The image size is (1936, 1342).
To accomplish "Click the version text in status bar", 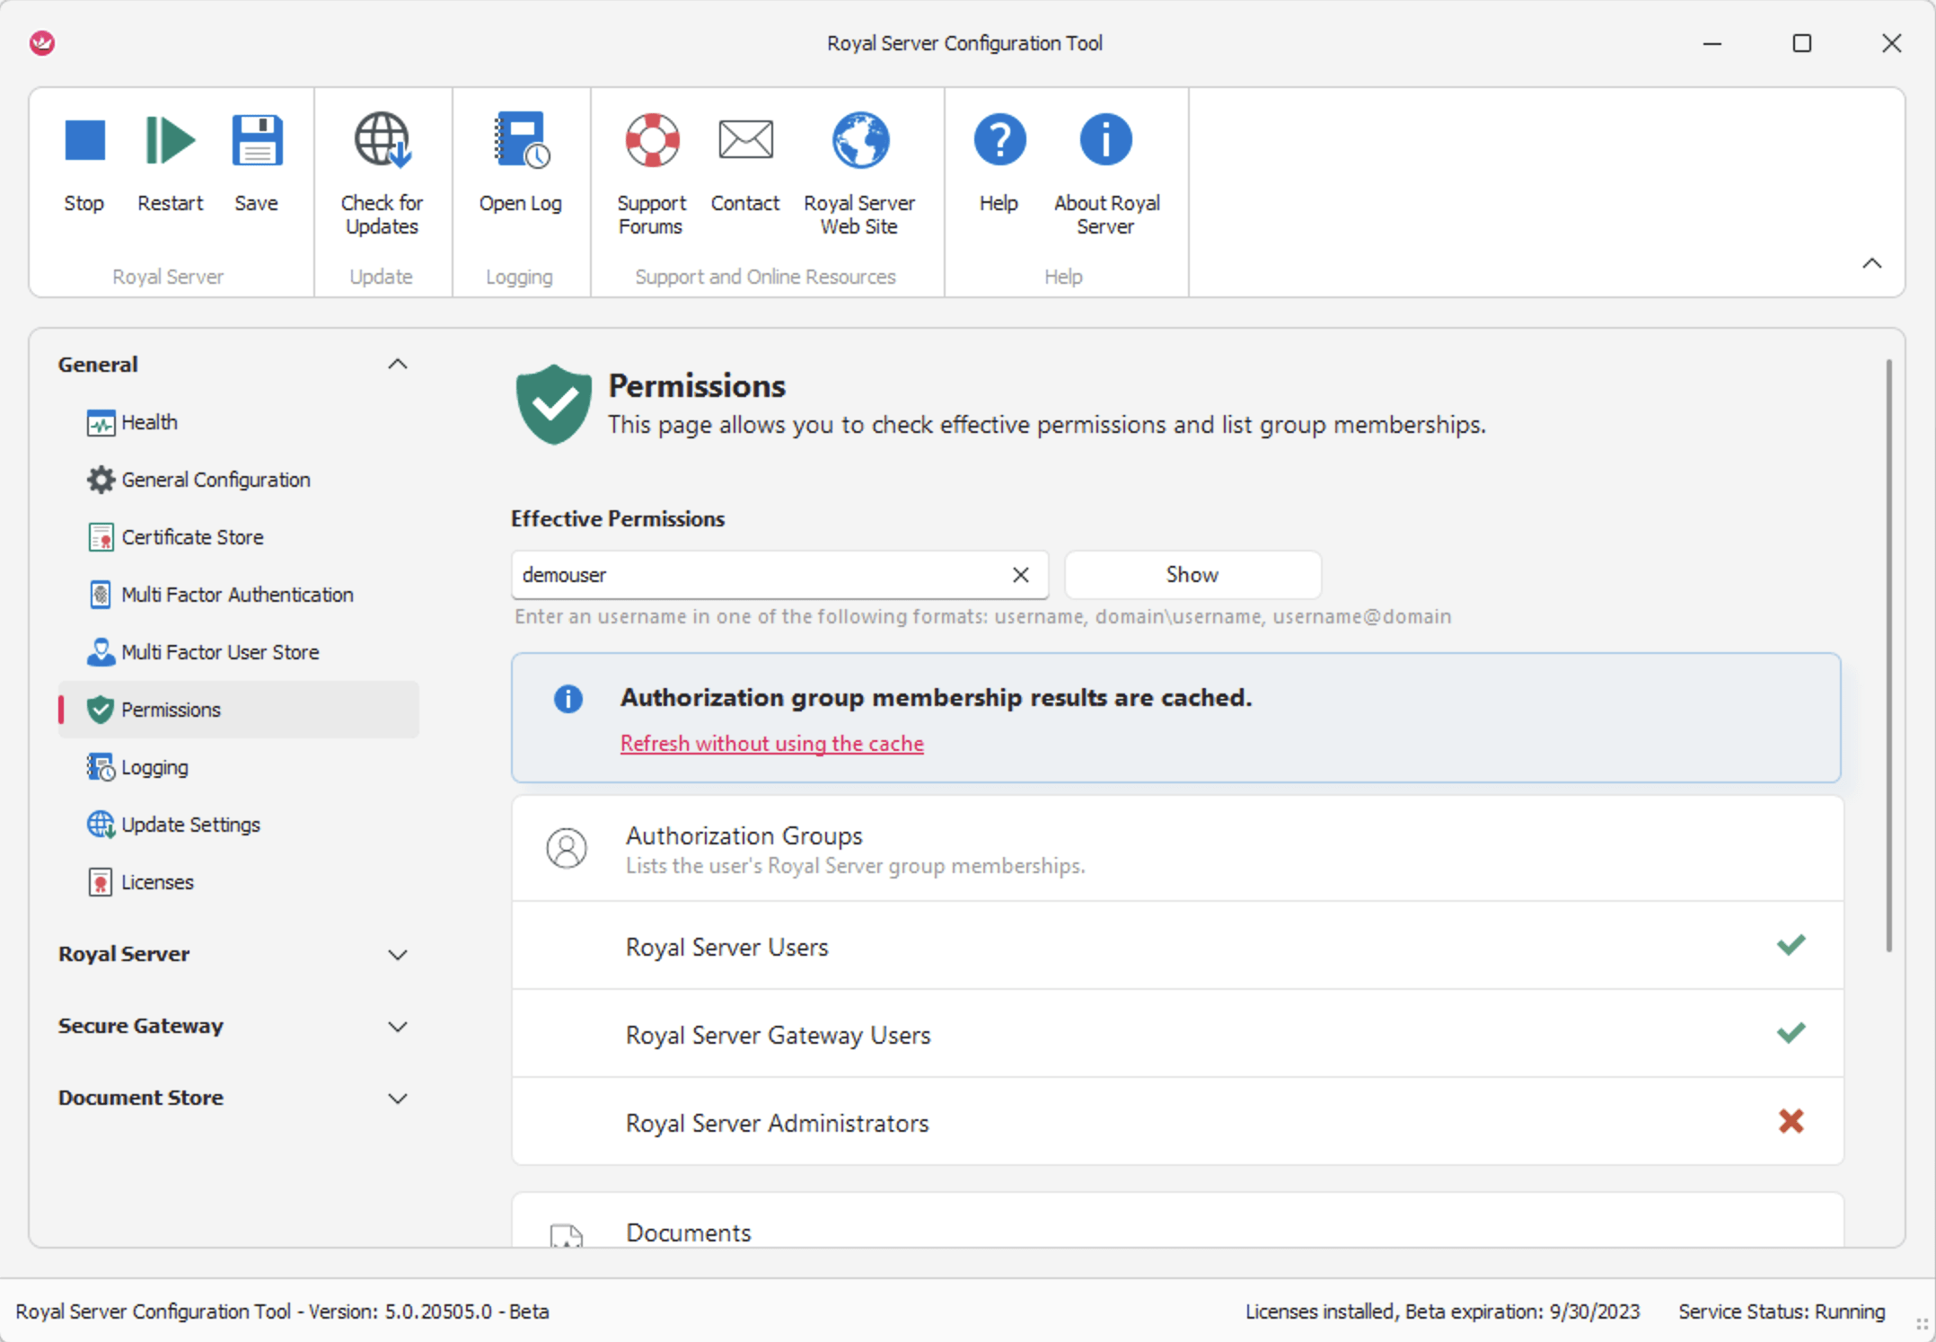I will tap(282, 1311).
